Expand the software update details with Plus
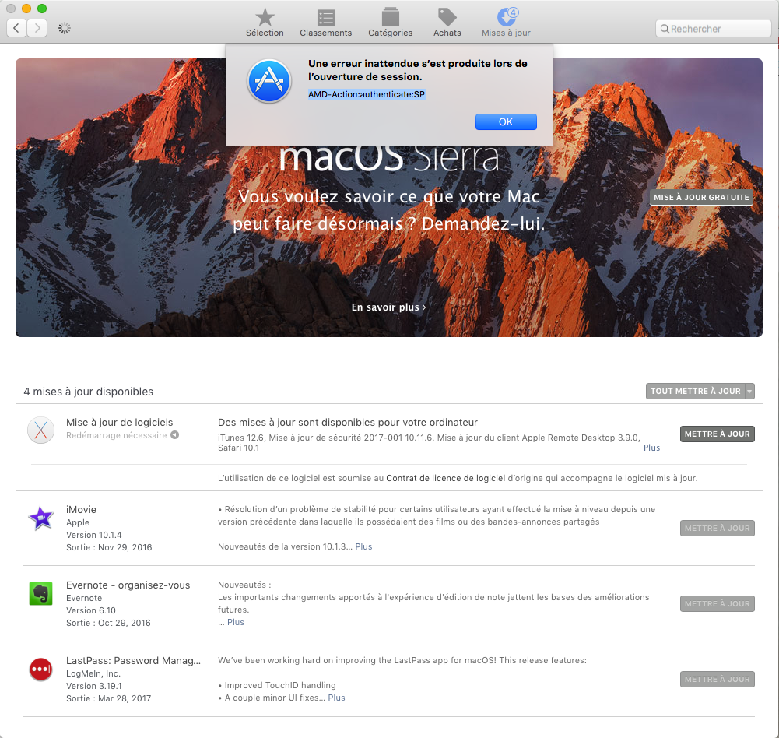This screenshot has width=779, height=738. 651,448
